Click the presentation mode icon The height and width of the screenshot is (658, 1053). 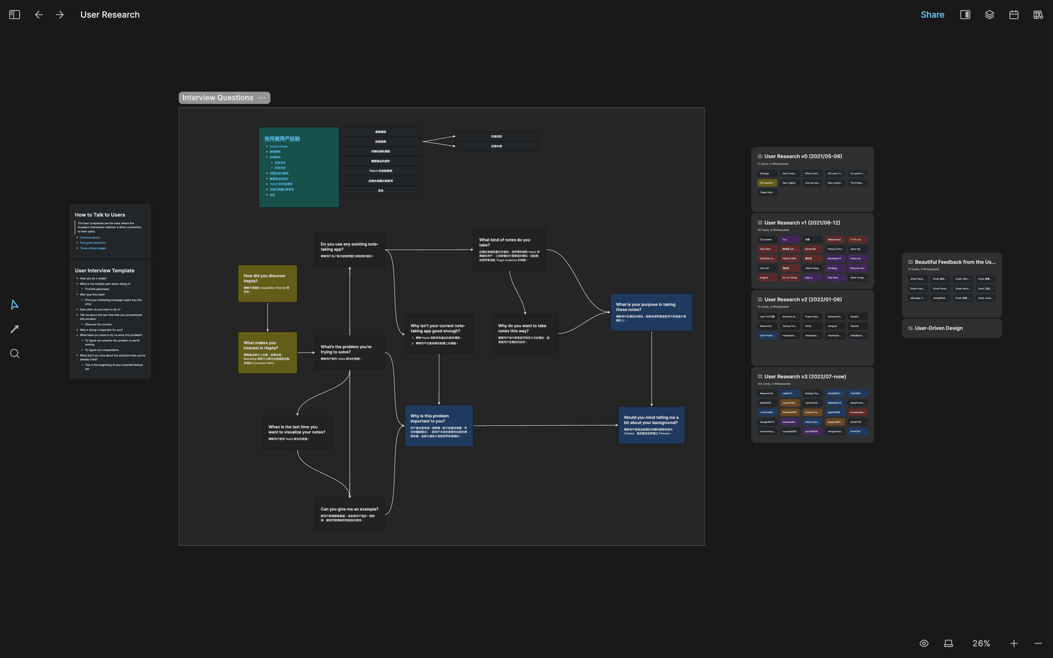(948, 643)
